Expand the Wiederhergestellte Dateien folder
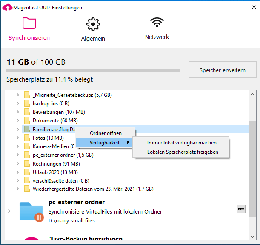Image resolution: width=260 pixels, height=245 pixels. pos(18,189)
